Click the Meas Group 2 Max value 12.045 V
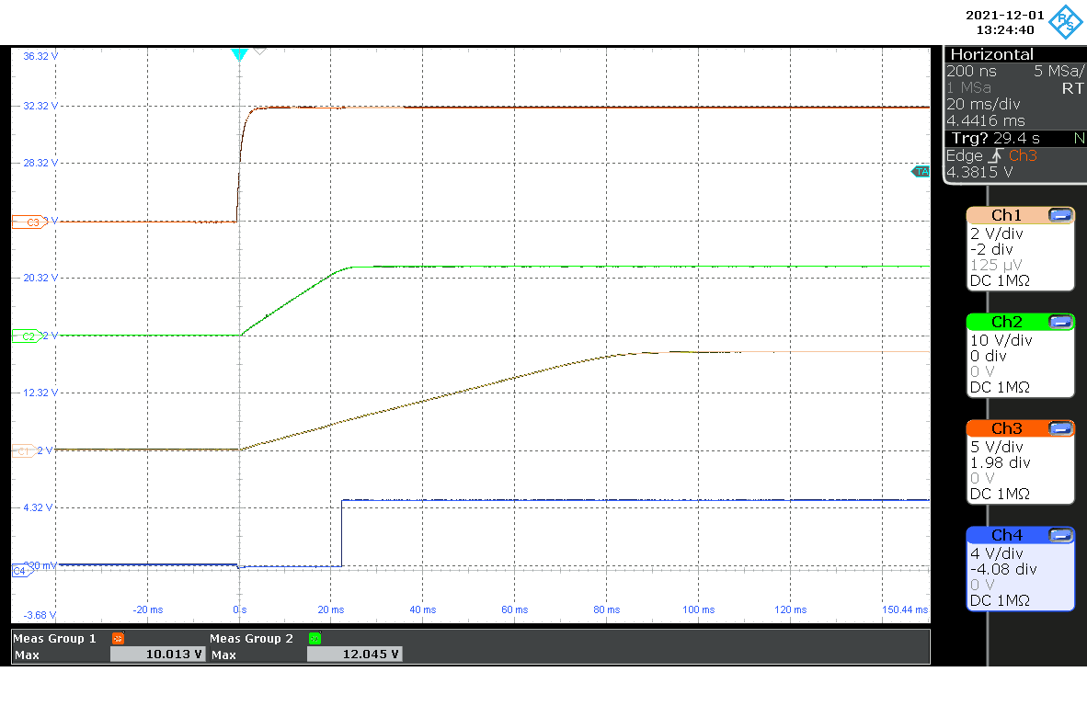 (354, 655)
